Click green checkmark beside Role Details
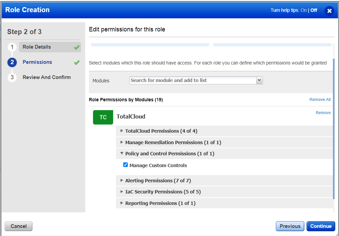 76,47
